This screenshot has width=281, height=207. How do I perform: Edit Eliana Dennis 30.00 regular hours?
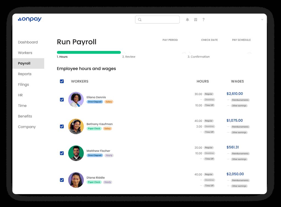198,94
